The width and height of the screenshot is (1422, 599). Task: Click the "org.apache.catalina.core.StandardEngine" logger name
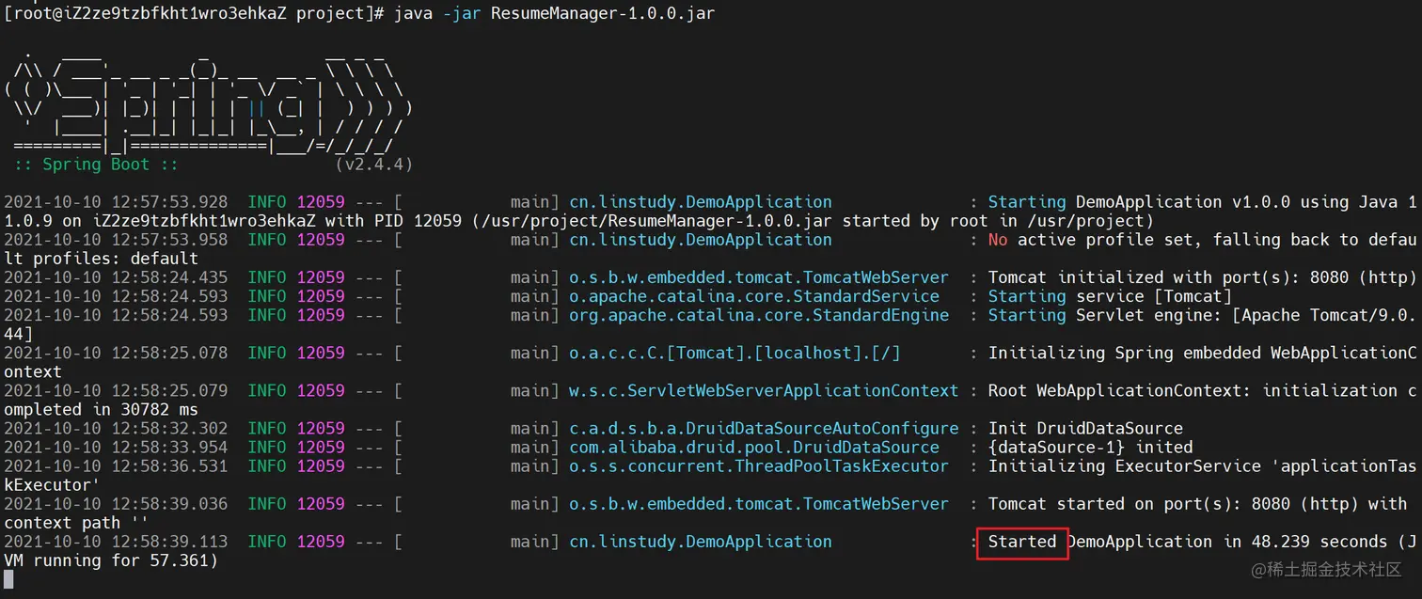(759, 315)
